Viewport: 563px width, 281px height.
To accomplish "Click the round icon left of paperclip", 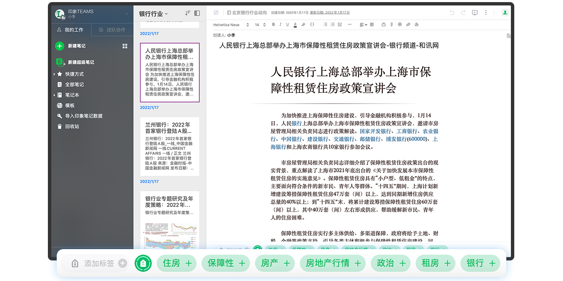I will 400,25.
